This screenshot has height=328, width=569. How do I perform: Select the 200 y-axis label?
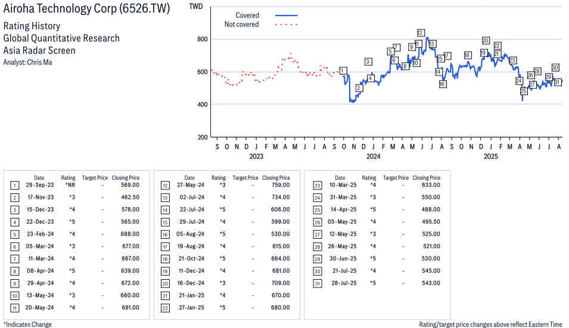click(x=203, y=138)
